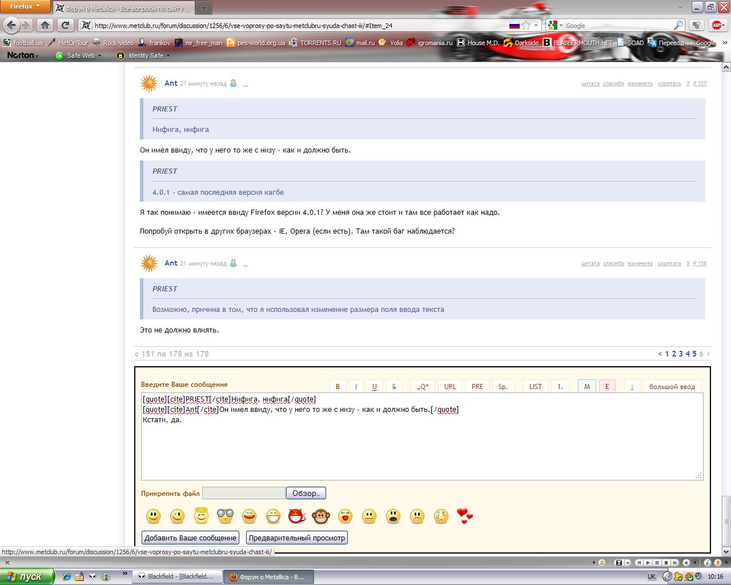Open the orange Firefox menu dropdown
This screenshot has width=731, height=585.
(x=25, y=6)
